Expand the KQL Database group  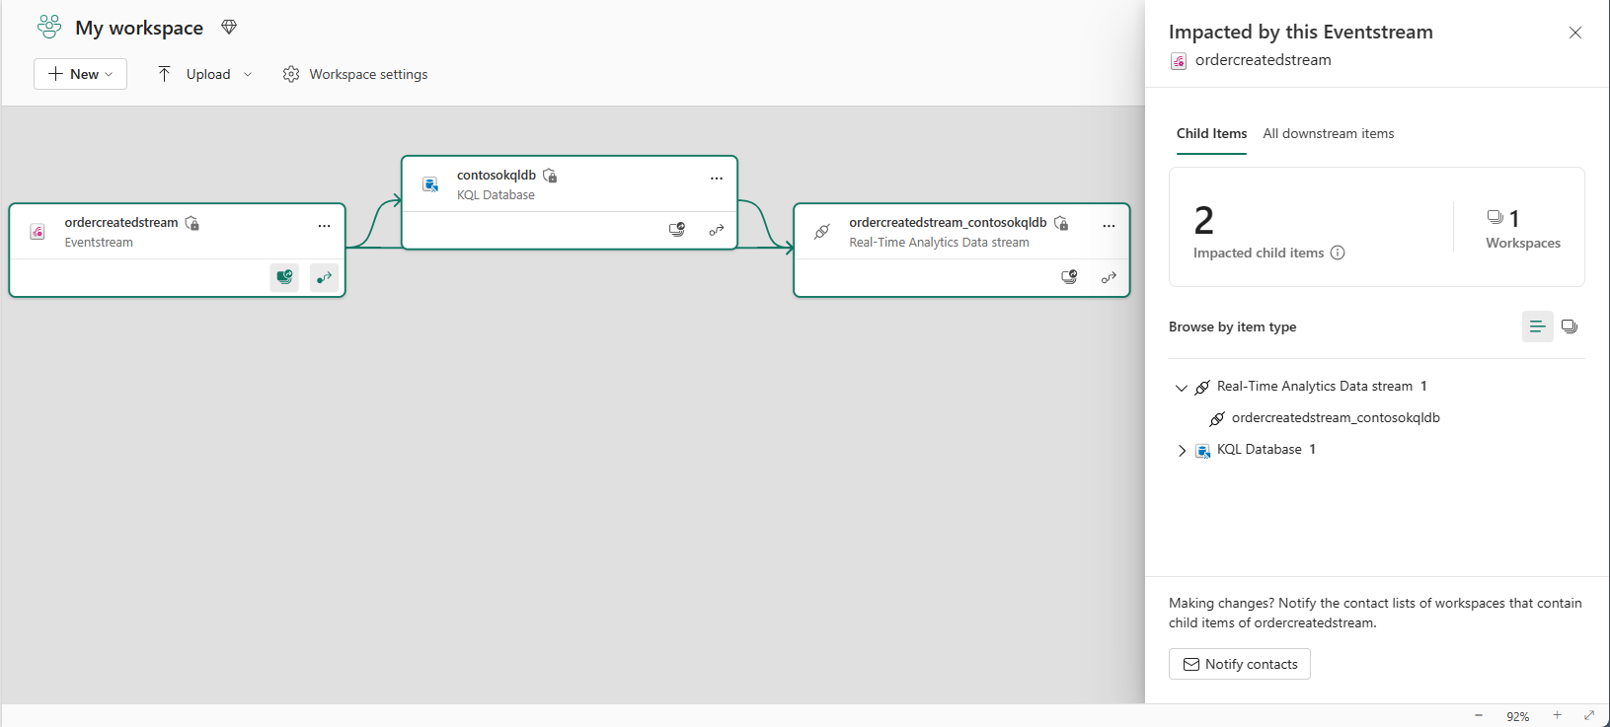coord(1182,451)
